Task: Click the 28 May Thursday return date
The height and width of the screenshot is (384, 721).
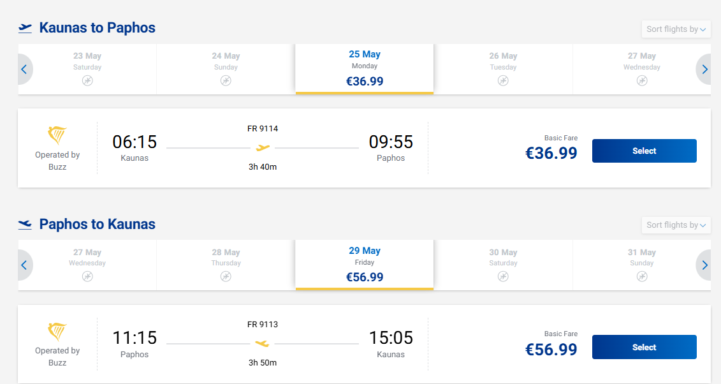Action: [x=226, y=264]
